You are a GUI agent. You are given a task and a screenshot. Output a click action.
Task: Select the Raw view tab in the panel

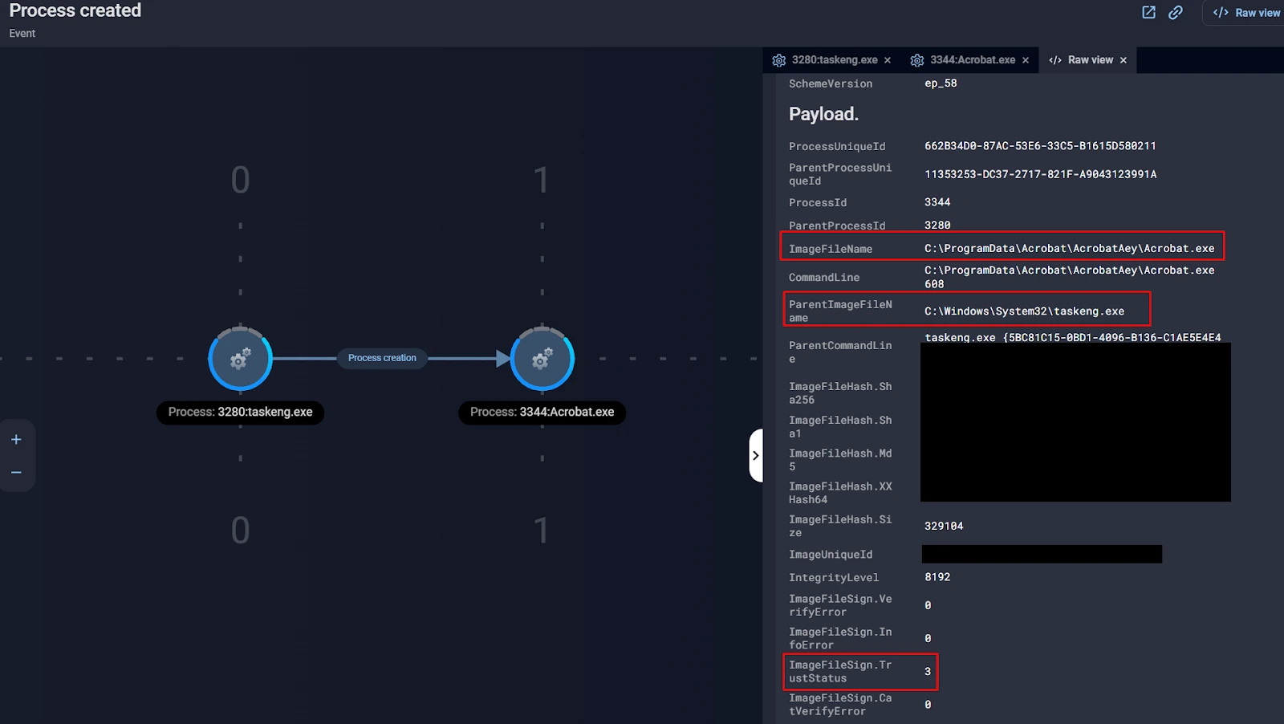click(1090, 60)
